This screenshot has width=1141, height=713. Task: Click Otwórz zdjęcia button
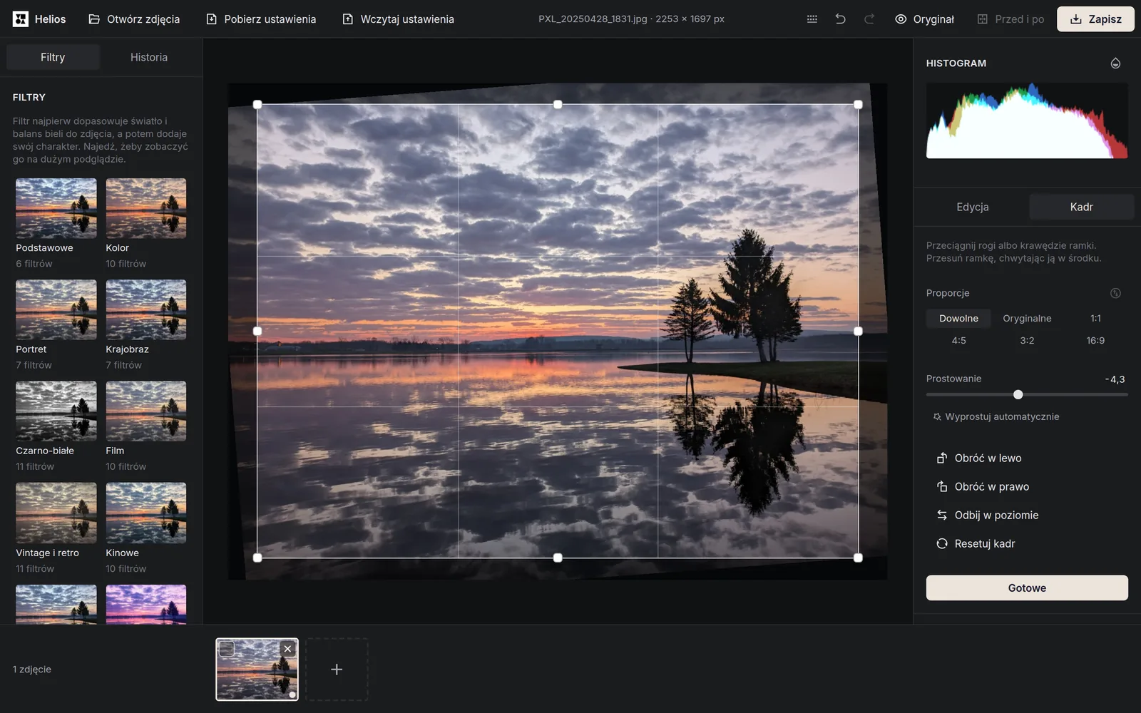point(134,19)
